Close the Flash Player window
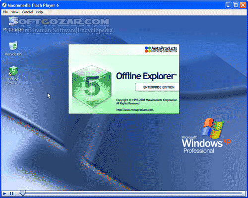Screen dimensions: 248x198 click(x=243, y=5)
